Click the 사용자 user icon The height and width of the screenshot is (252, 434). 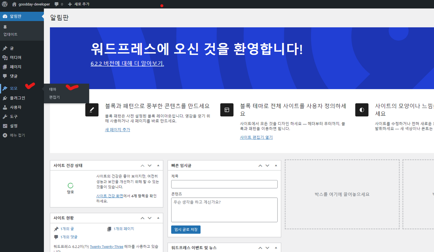(5, 107)
